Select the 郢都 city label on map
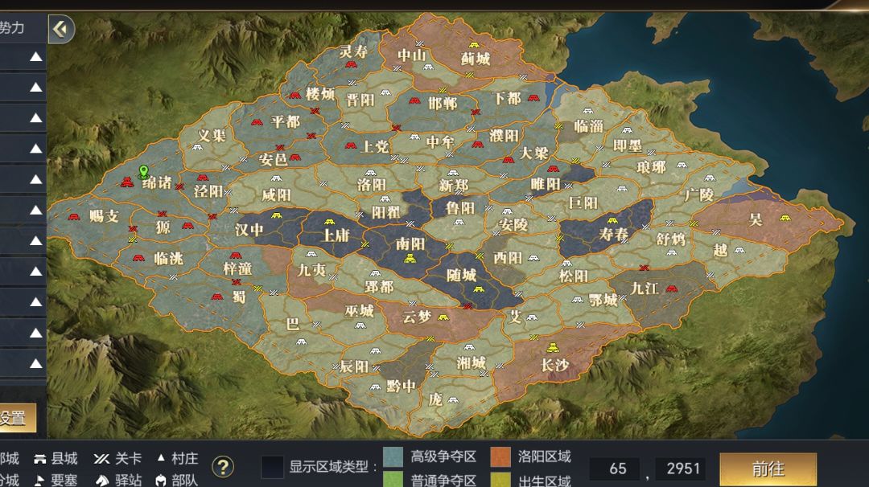 (x=379, y=287)
